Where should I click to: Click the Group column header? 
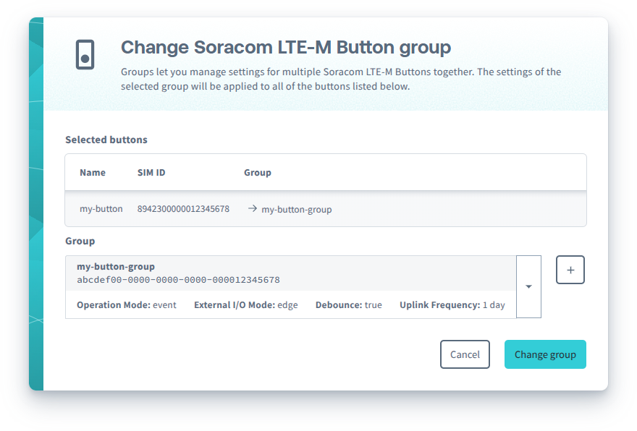coord(258,172)
